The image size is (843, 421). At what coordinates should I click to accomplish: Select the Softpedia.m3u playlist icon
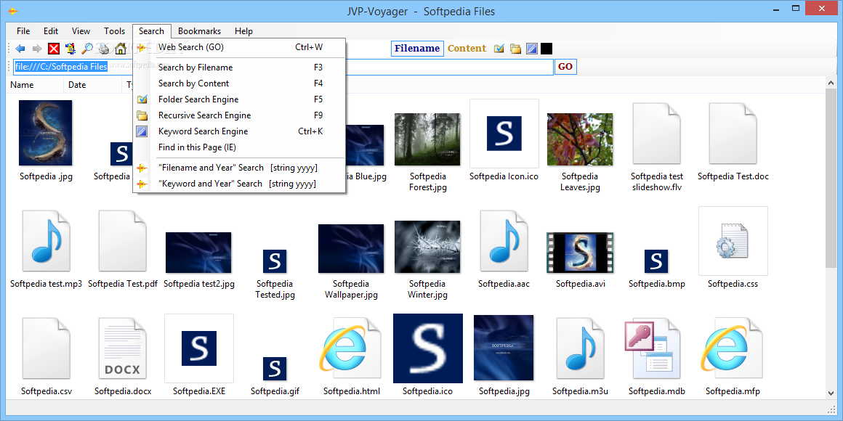click(580, 348)
